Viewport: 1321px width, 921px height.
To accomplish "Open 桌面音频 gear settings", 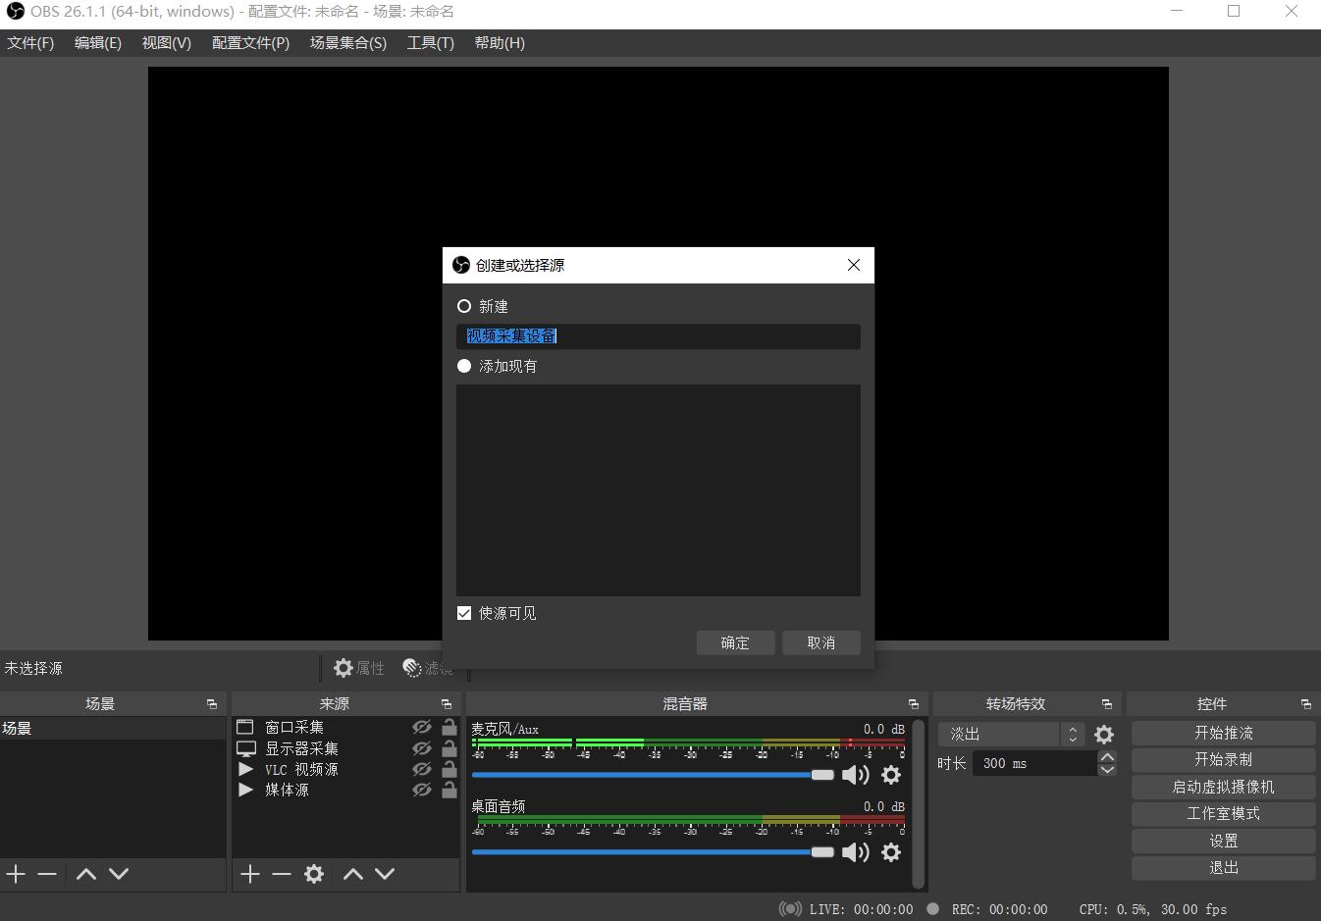I will [x=890, y=852].
